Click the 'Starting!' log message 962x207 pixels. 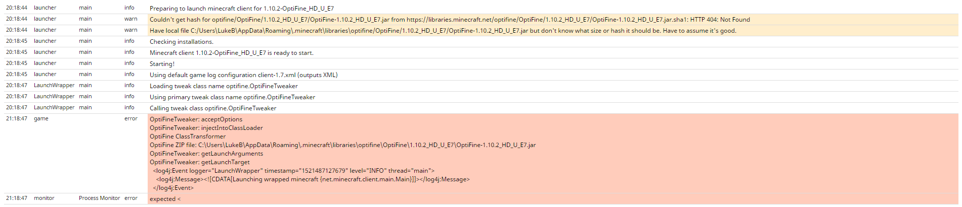(162, 64)
